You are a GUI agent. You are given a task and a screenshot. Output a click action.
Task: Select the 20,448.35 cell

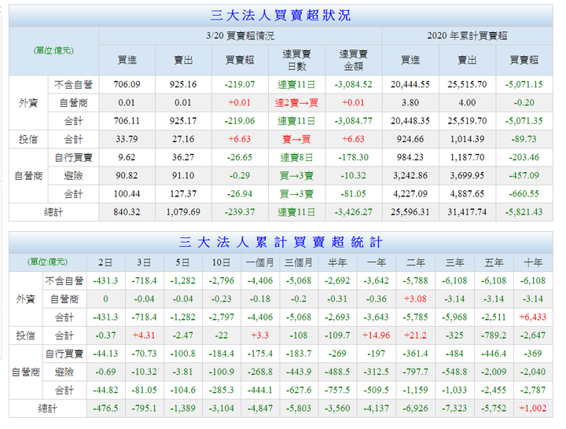410,121
